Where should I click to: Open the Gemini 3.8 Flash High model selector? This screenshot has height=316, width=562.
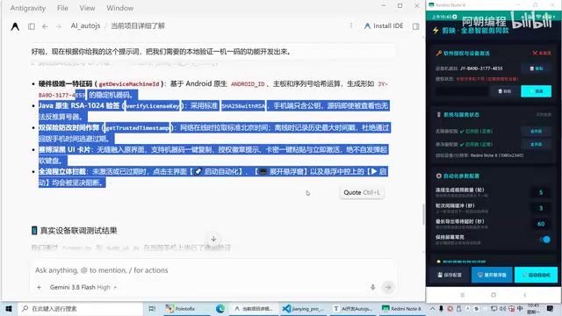tap(83, 287)
